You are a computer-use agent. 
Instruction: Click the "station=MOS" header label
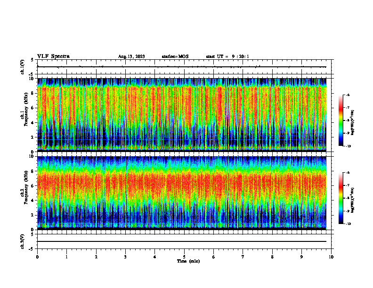175,56
